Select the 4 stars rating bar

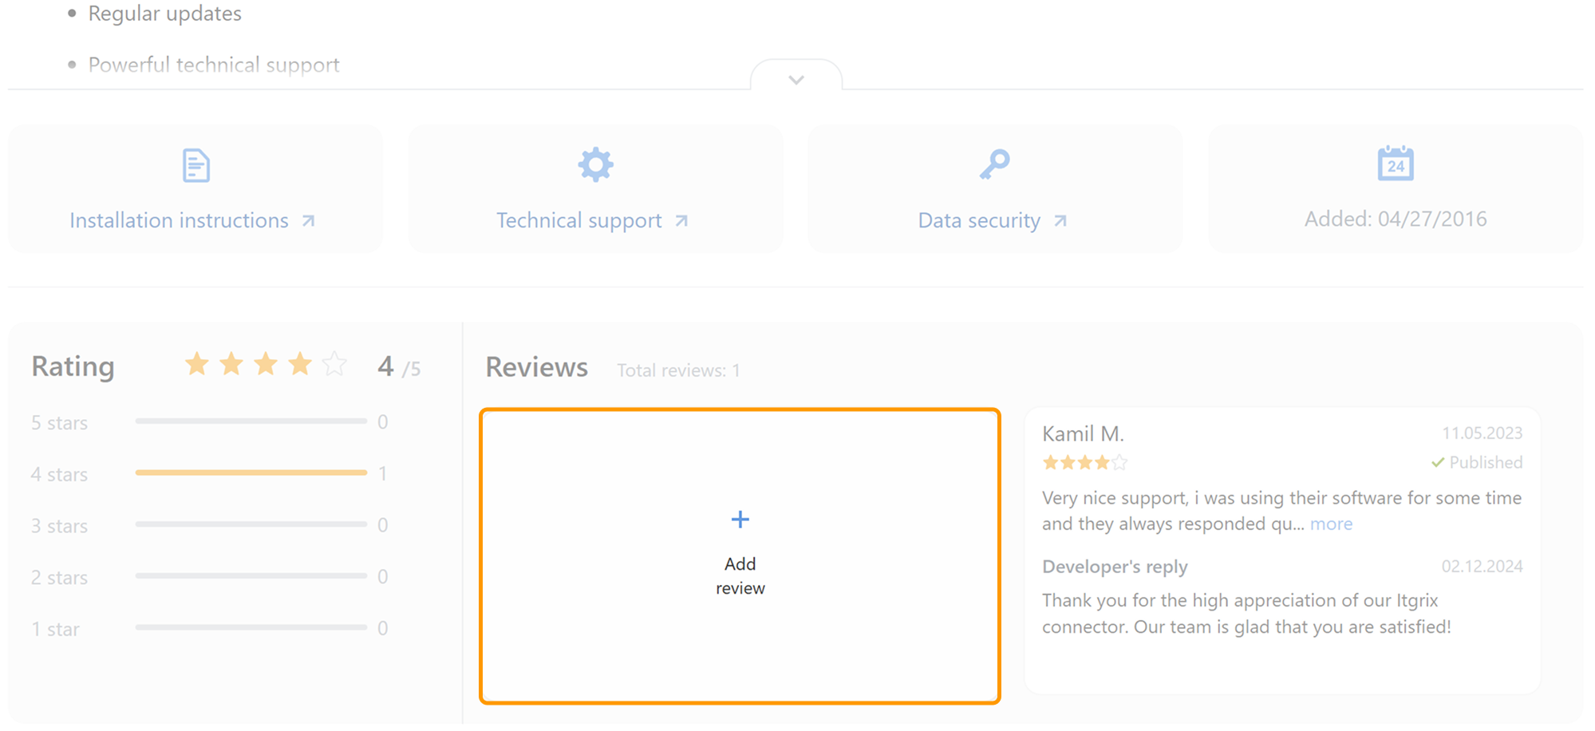pos(251,473)
